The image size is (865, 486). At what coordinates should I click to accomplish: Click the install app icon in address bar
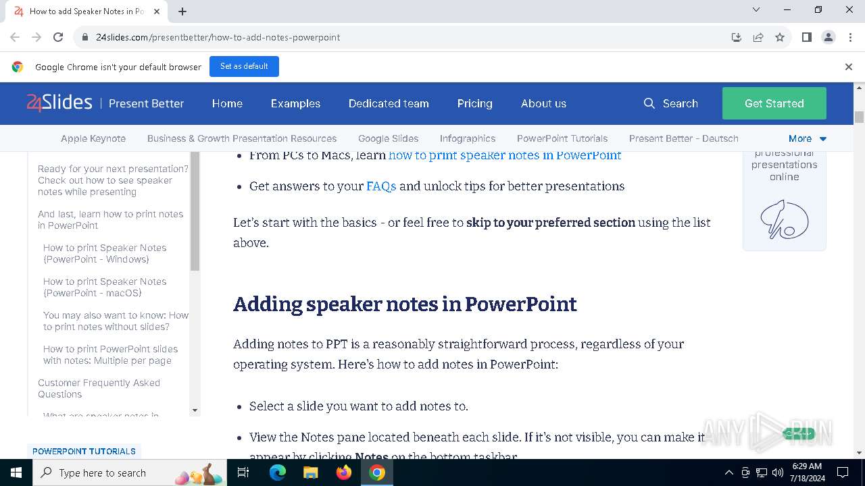[737, 37]
